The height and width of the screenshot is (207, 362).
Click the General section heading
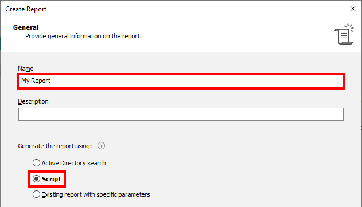pos(26,27)
